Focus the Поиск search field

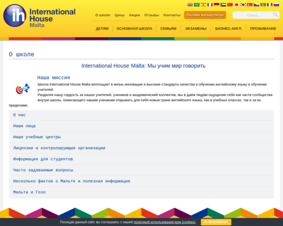point(253,15)
